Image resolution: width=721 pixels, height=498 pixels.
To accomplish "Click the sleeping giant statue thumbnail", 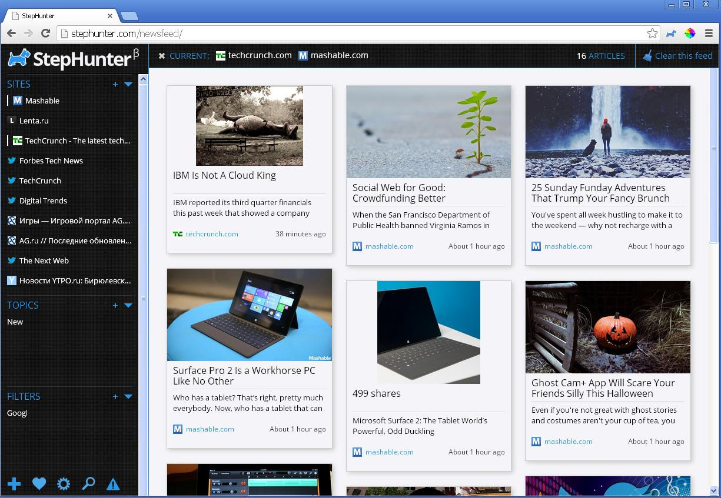I will [250, 126].
